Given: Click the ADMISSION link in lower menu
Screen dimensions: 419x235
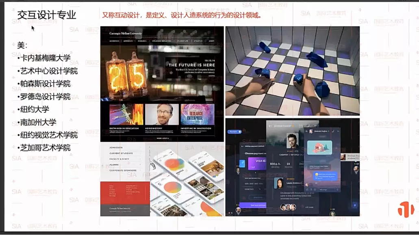Looking at the screenshot, I should pos(116,147).
